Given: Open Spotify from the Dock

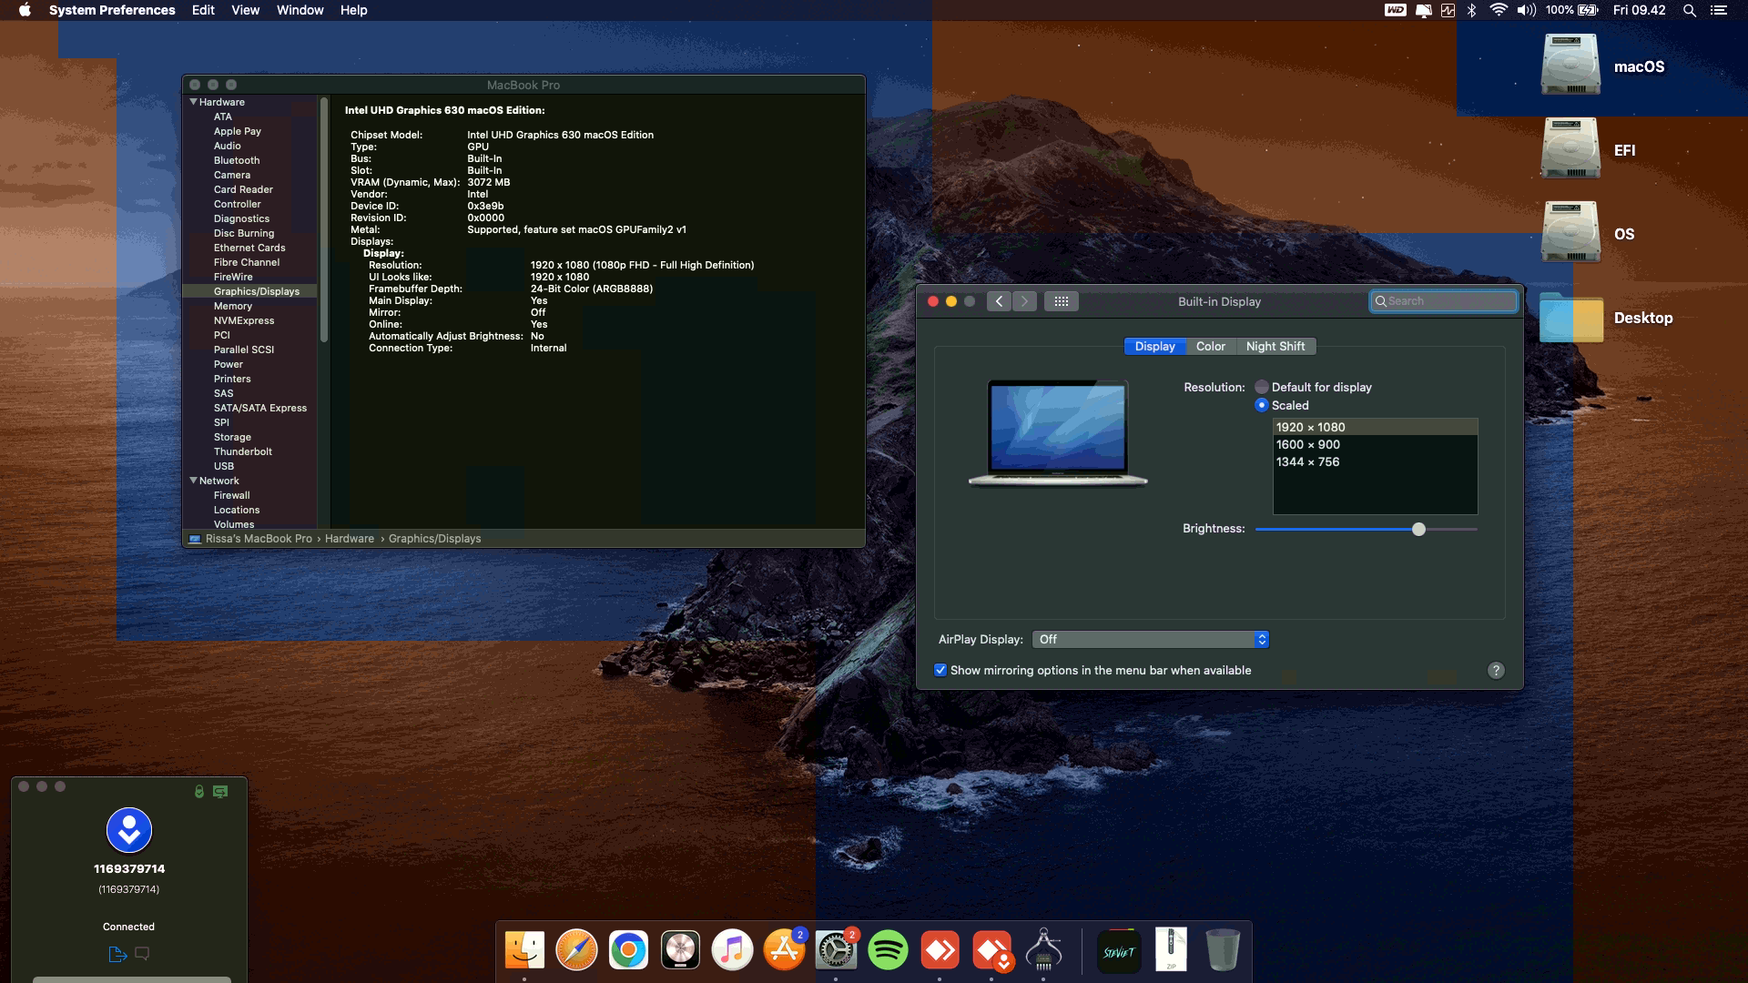Looking at the screenshot, I should coord(888,950).
